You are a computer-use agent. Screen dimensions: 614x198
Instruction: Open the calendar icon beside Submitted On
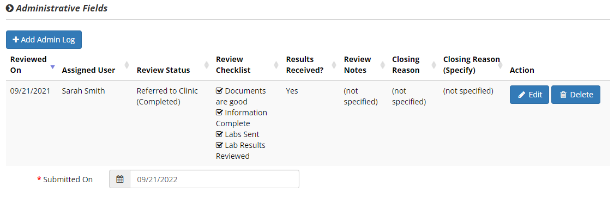click(x=120, y=180)
